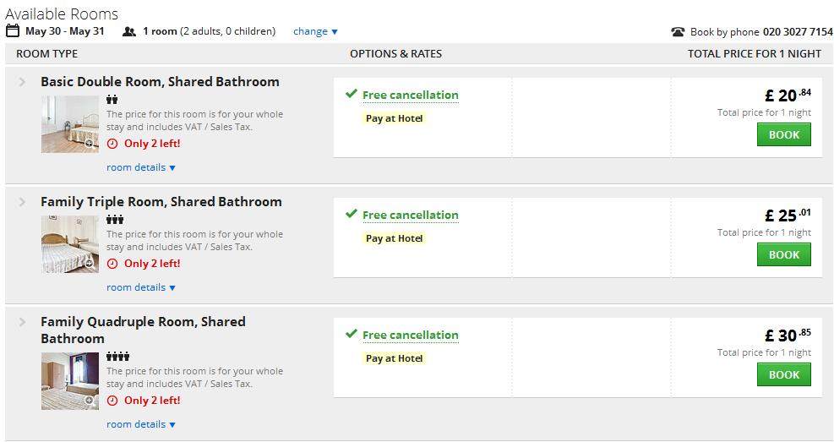Book the Family Triple Room at £25.01
Screen dimensions: 834x442
point(784,254)
